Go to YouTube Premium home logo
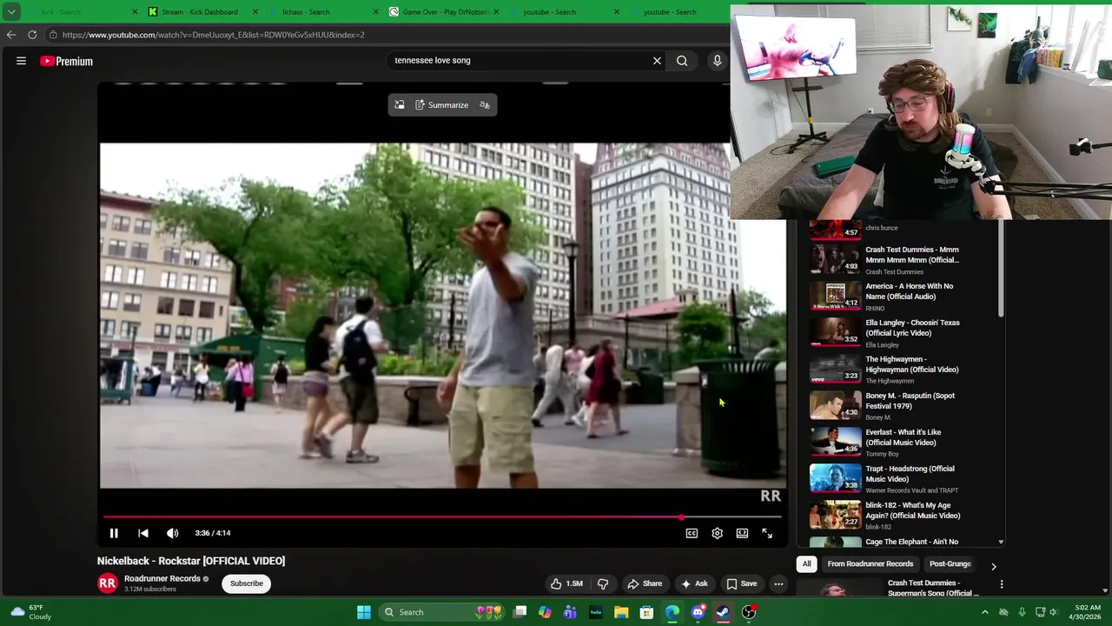Screen dimensions: 1112x626 67,61
